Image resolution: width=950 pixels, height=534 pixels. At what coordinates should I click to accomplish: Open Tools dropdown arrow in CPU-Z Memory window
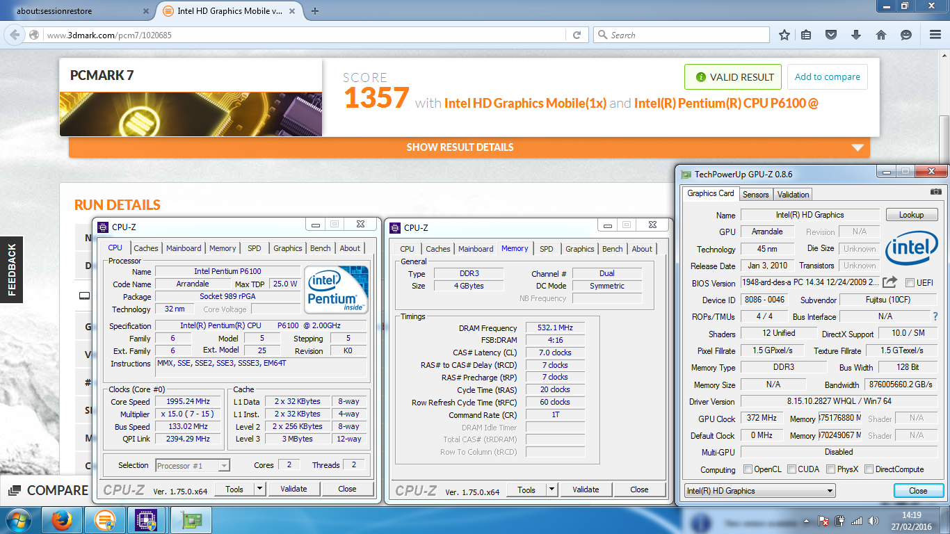pyautogui.click(x=552, y=489)
